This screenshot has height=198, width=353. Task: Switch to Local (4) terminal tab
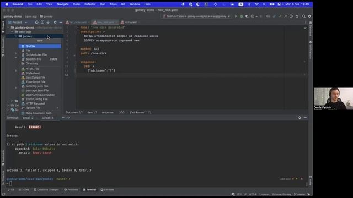[x=48, y=118]
